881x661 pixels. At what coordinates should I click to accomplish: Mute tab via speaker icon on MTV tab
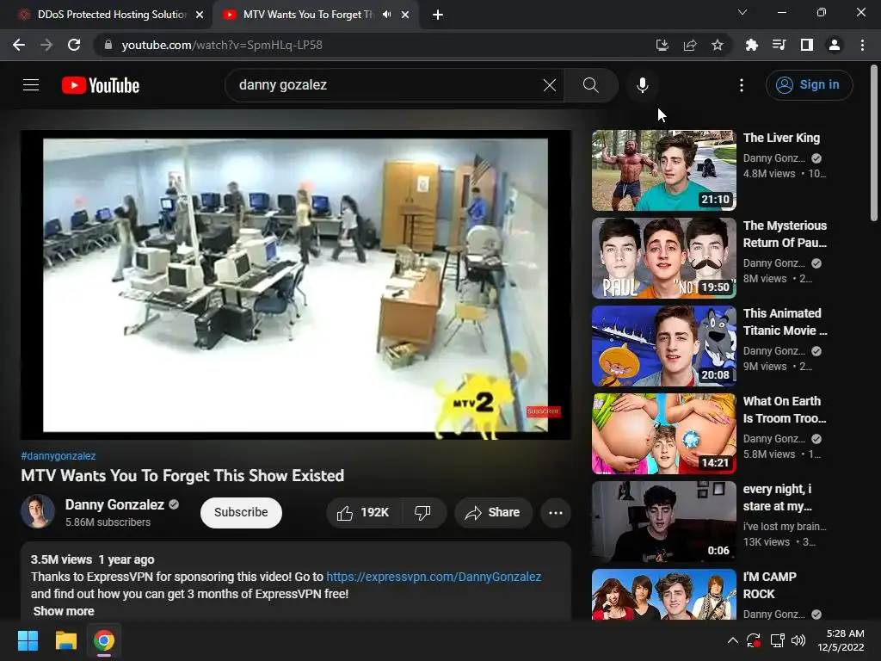coord(386,15)
